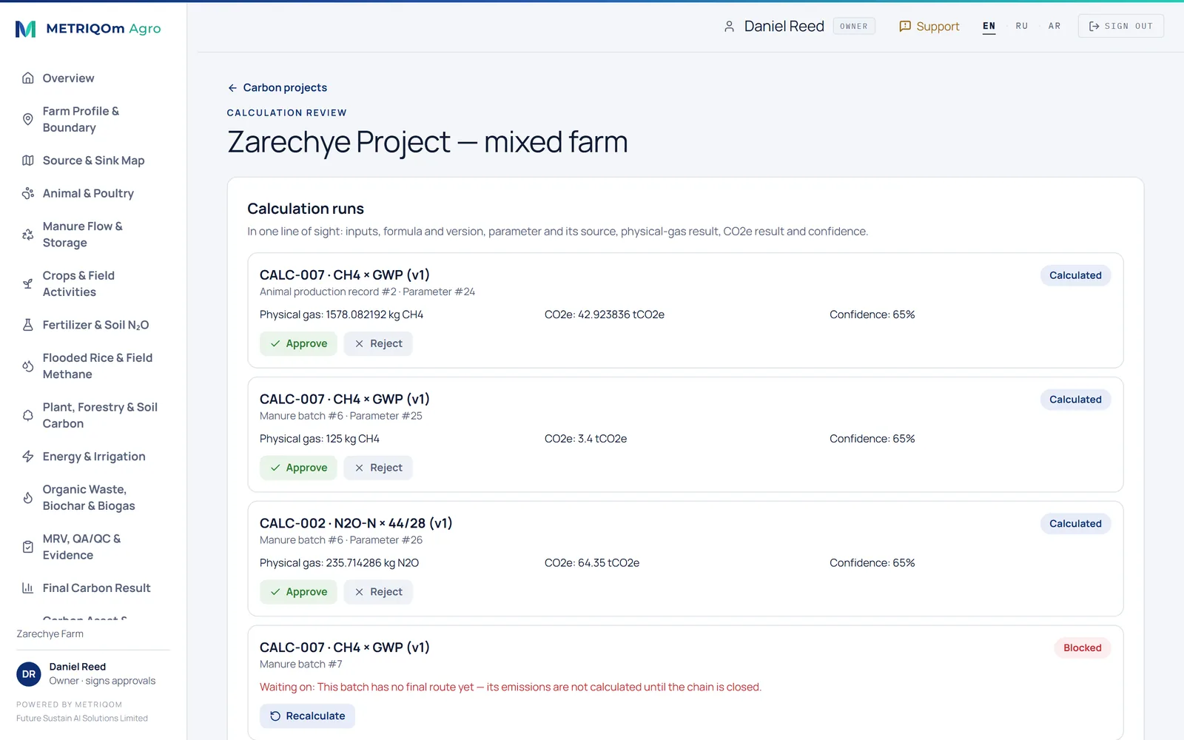
Task: Select the EN language option
Action: pyautogui.click(x=989, y=26)
